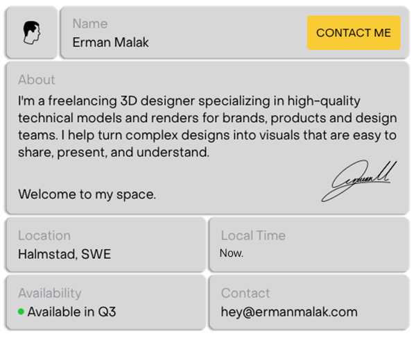Click the Welcome to my space text

pyautogui.click(x=87, y=194)
